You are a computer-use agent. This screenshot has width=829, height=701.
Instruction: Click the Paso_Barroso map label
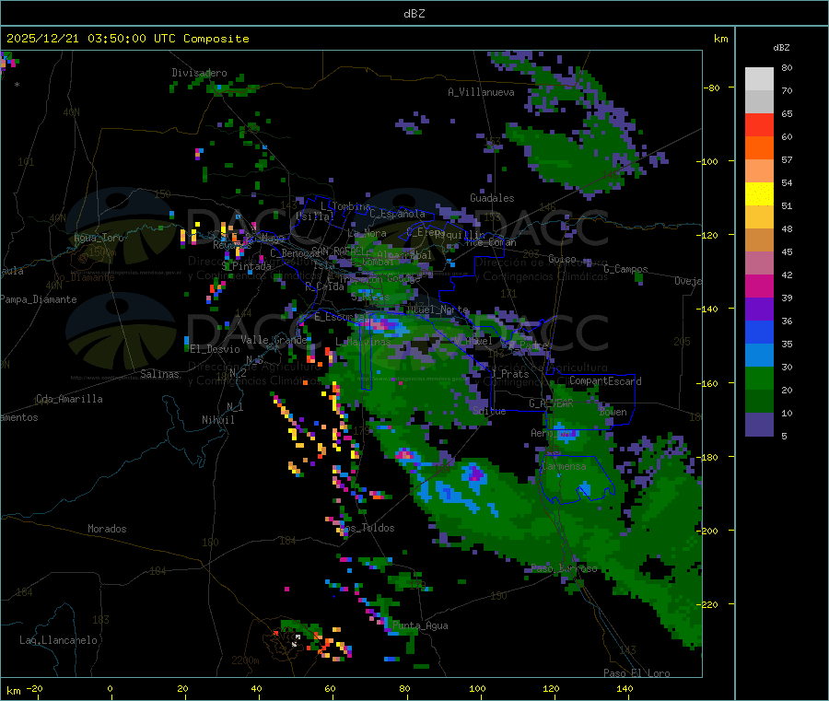[564, 568]
